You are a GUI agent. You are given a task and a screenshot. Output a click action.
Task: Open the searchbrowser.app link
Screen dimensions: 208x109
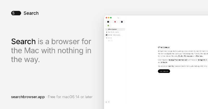pos(28,97)
